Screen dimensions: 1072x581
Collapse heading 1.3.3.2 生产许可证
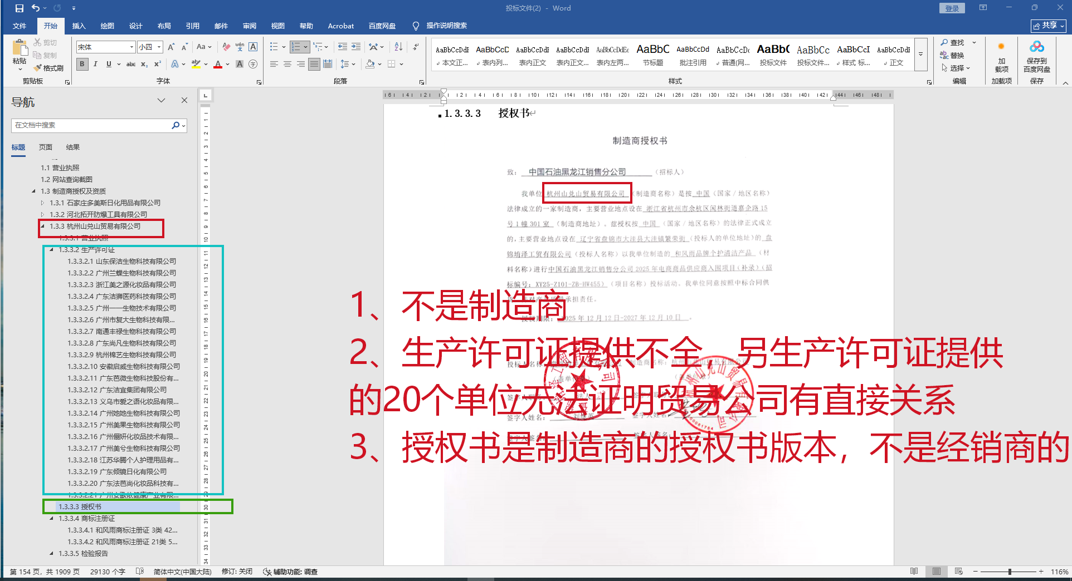coord(52,250)
